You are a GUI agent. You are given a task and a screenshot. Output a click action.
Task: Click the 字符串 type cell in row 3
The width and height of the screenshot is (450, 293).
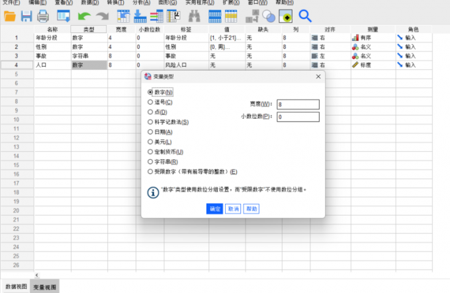(89, 56)
